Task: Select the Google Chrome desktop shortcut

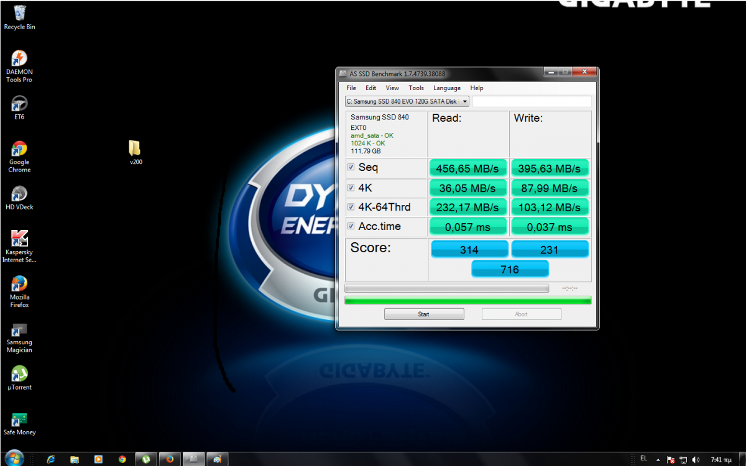Action: (19, 157)
